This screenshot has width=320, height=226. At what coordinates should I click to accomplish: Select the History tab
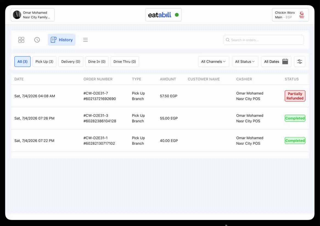click(x=62, y=40)
